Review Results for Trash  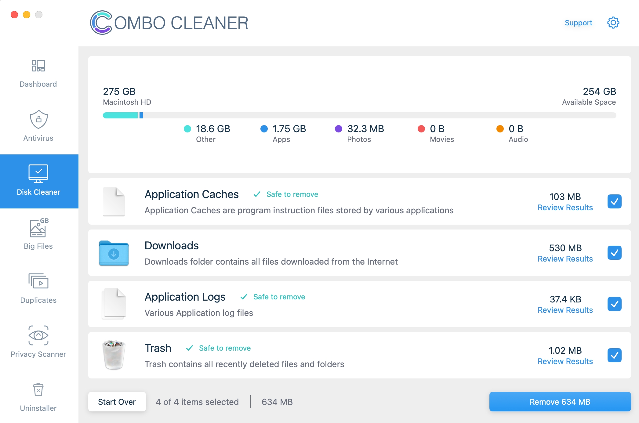pos(565,361)
